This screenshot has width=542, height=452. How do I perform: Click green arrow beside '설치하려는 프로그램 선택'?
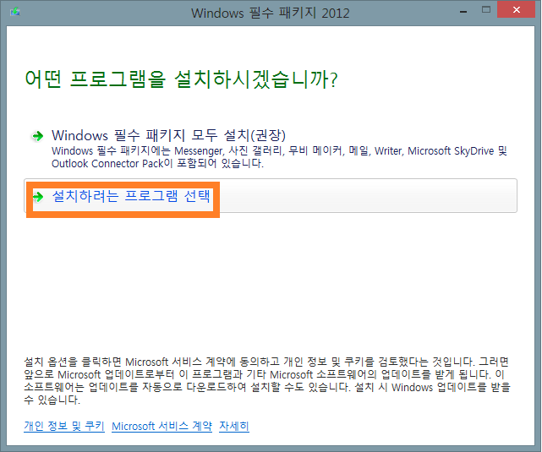point(38,197)
